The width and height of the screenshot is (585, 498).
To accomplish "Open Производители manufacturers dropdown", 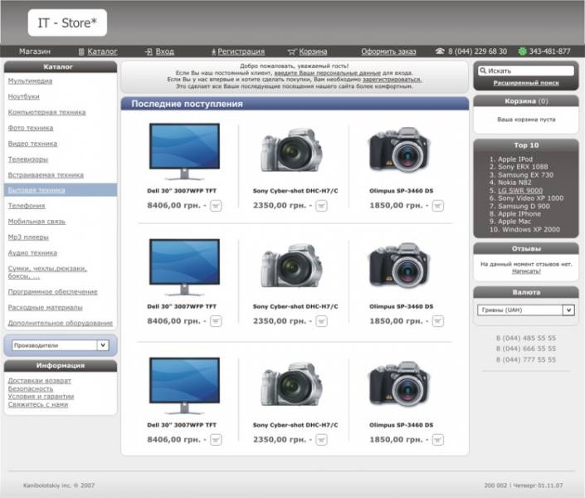I will pyautogui.click(x=61, y=345).
